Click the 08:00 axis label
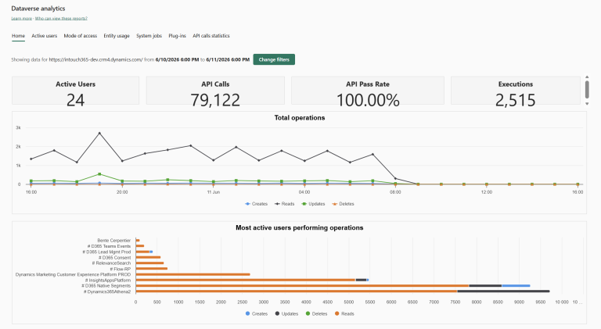Screen dimensions: 601x329 (x=395, y=192)
